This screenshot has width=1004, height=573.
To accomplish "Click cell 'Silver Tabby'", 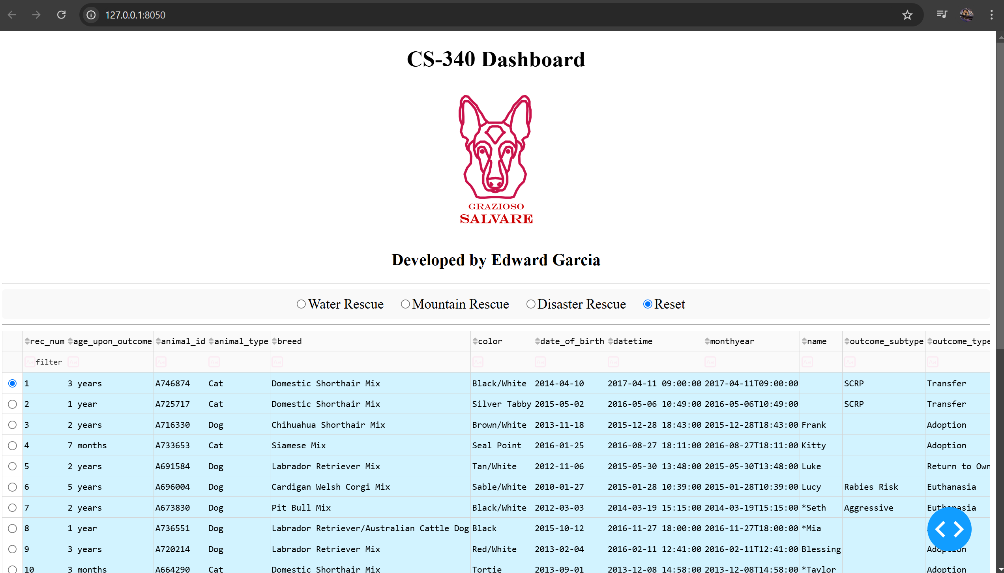I will coord(502,404).
